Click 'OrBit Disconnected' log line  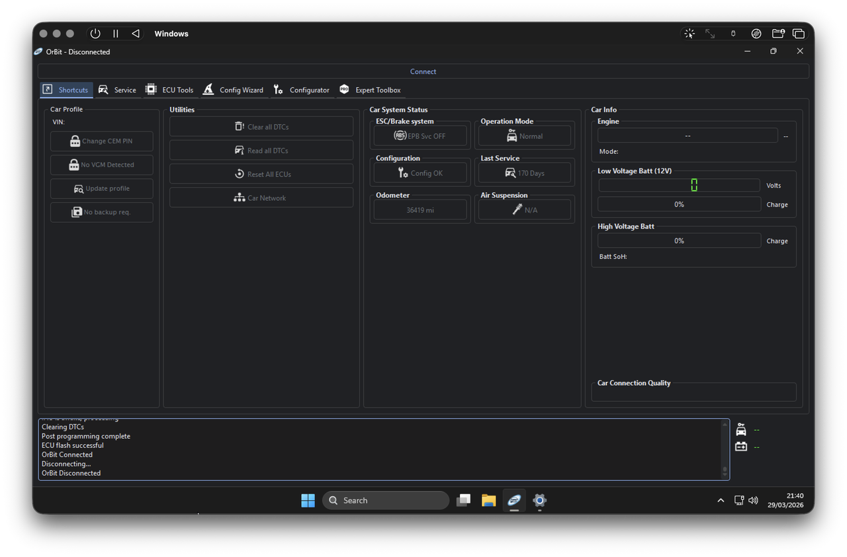(71, 473)
